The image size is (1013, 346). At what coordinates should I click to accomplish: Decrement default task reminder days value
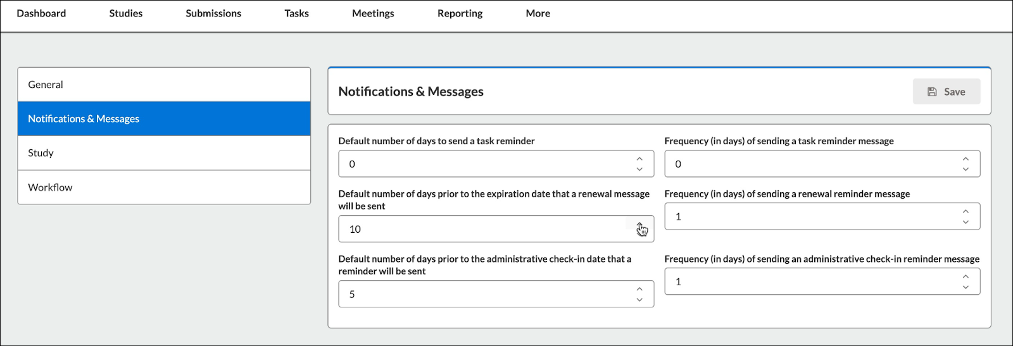coord(639,169)
